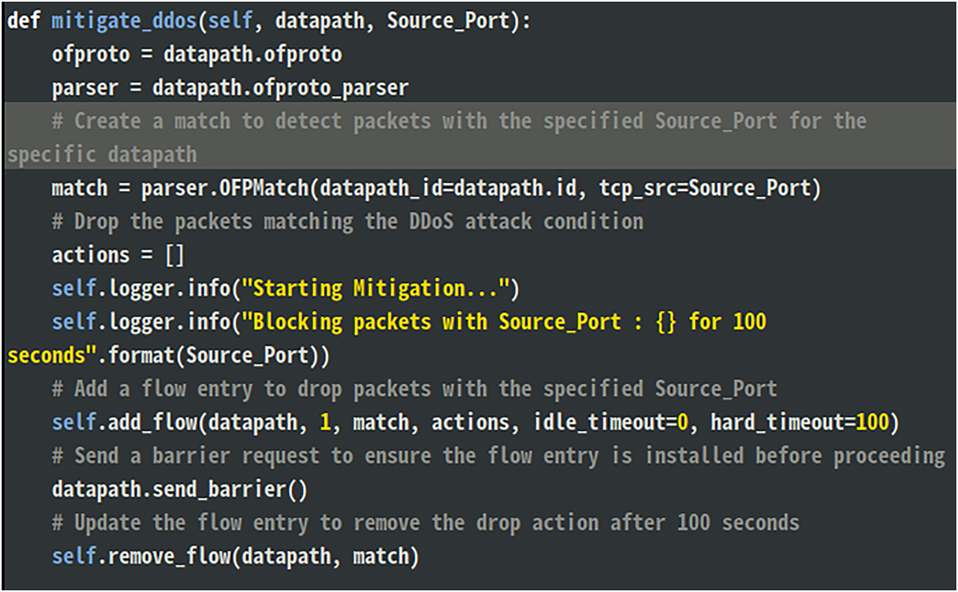This screenshot has height=592, width=958.
Task: Place cursor on the def keyword
Action: point(24,21)
